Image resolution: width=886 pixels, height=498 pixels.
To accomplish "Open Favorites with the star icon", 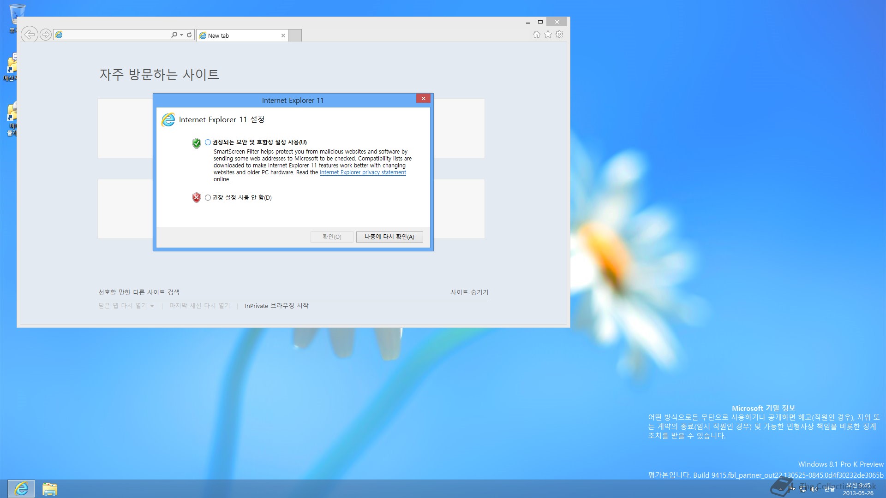I will pyautogui.click(x=548, y=34).
